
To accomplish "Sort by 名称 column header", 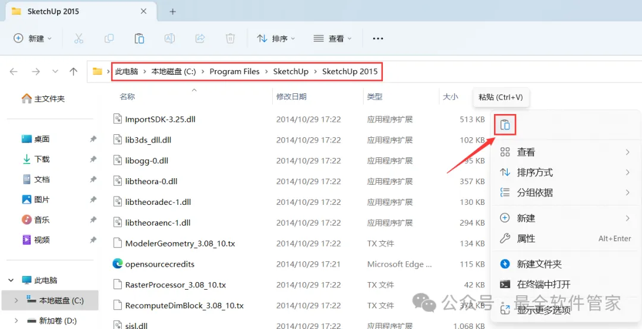I will tap(127, 97).
